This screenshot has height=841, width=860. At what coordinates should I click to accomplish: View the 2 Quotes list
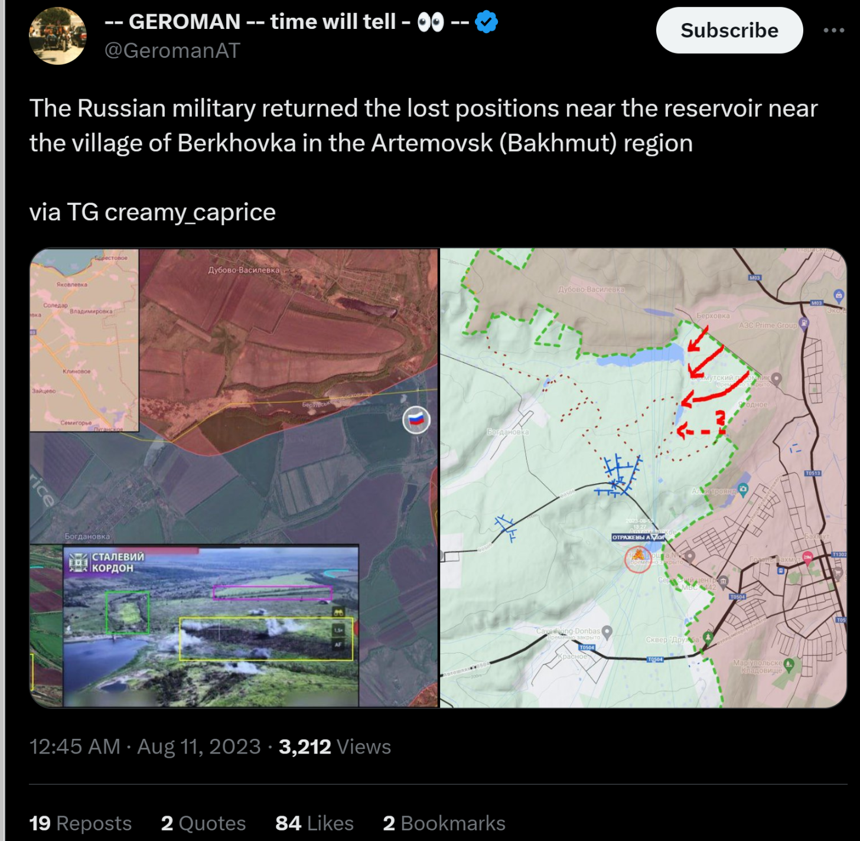point(203,823)
